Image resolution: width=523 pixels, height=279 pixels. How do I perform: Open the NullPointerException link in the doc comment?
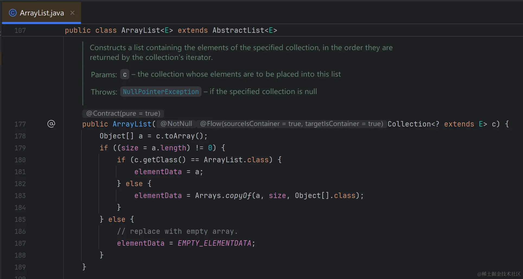[161, 92]
